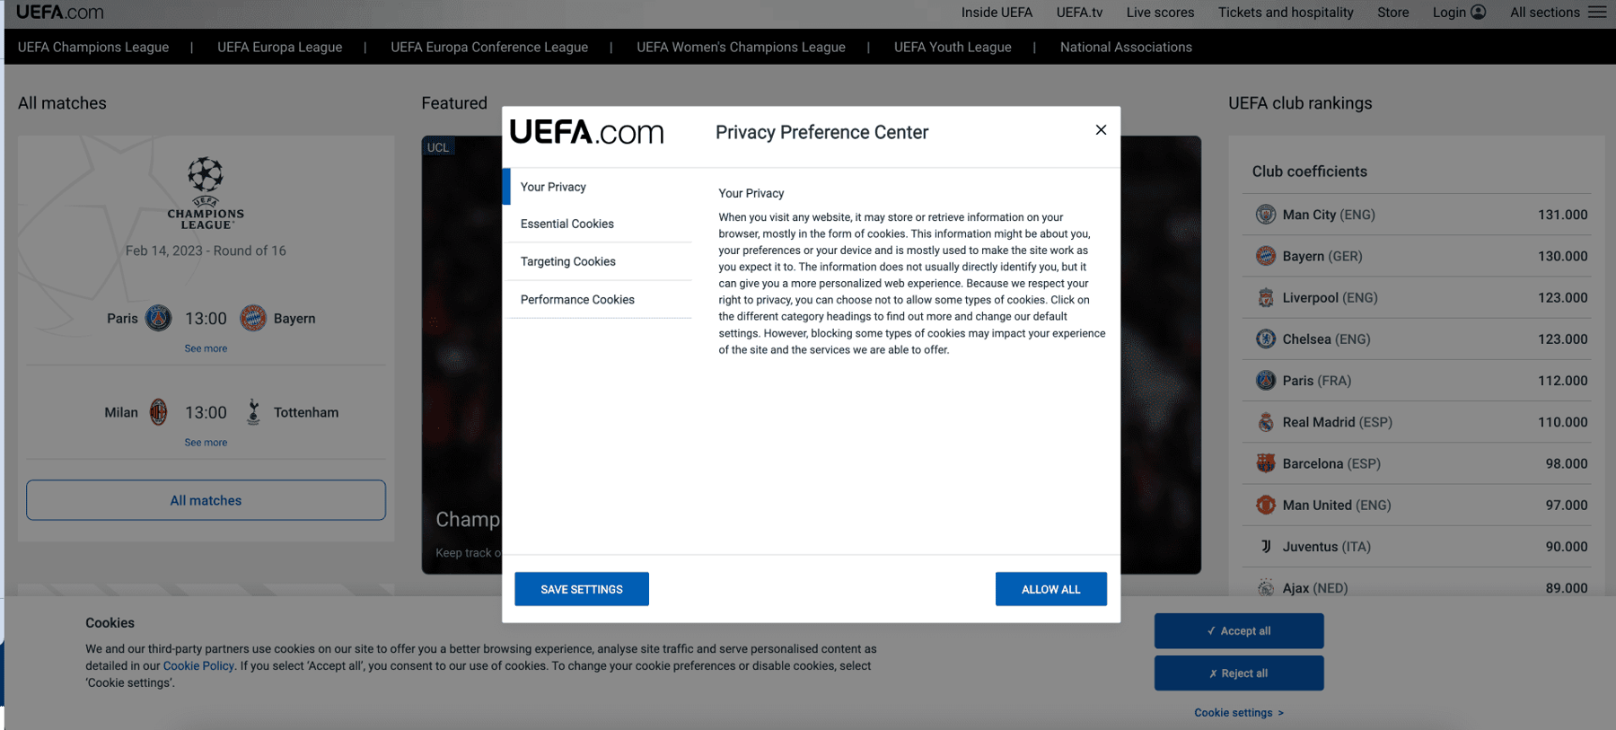Image resolution: width=1616 pixels, height=730 pixels.
Task: Click the Milan club crest
Action: click(159, 412)
